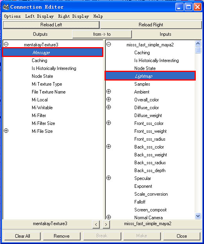Toggle the from -> to direction button
204x244 pixels.
pos(102,34)
